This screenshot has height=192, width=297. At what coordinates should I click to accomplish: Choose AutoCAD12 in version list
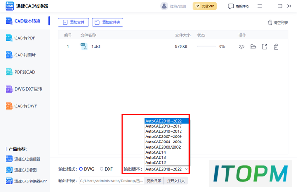(x=167, y=163)
